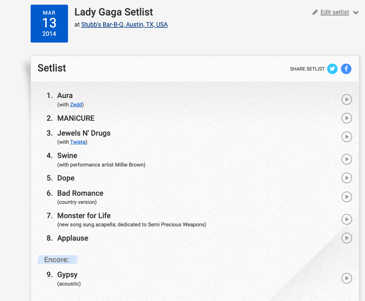Expand the Edit setlist dropdown arrow
The width and height of the screenshot is (365, 301).
pyautogui.click(x=356, y=13)
